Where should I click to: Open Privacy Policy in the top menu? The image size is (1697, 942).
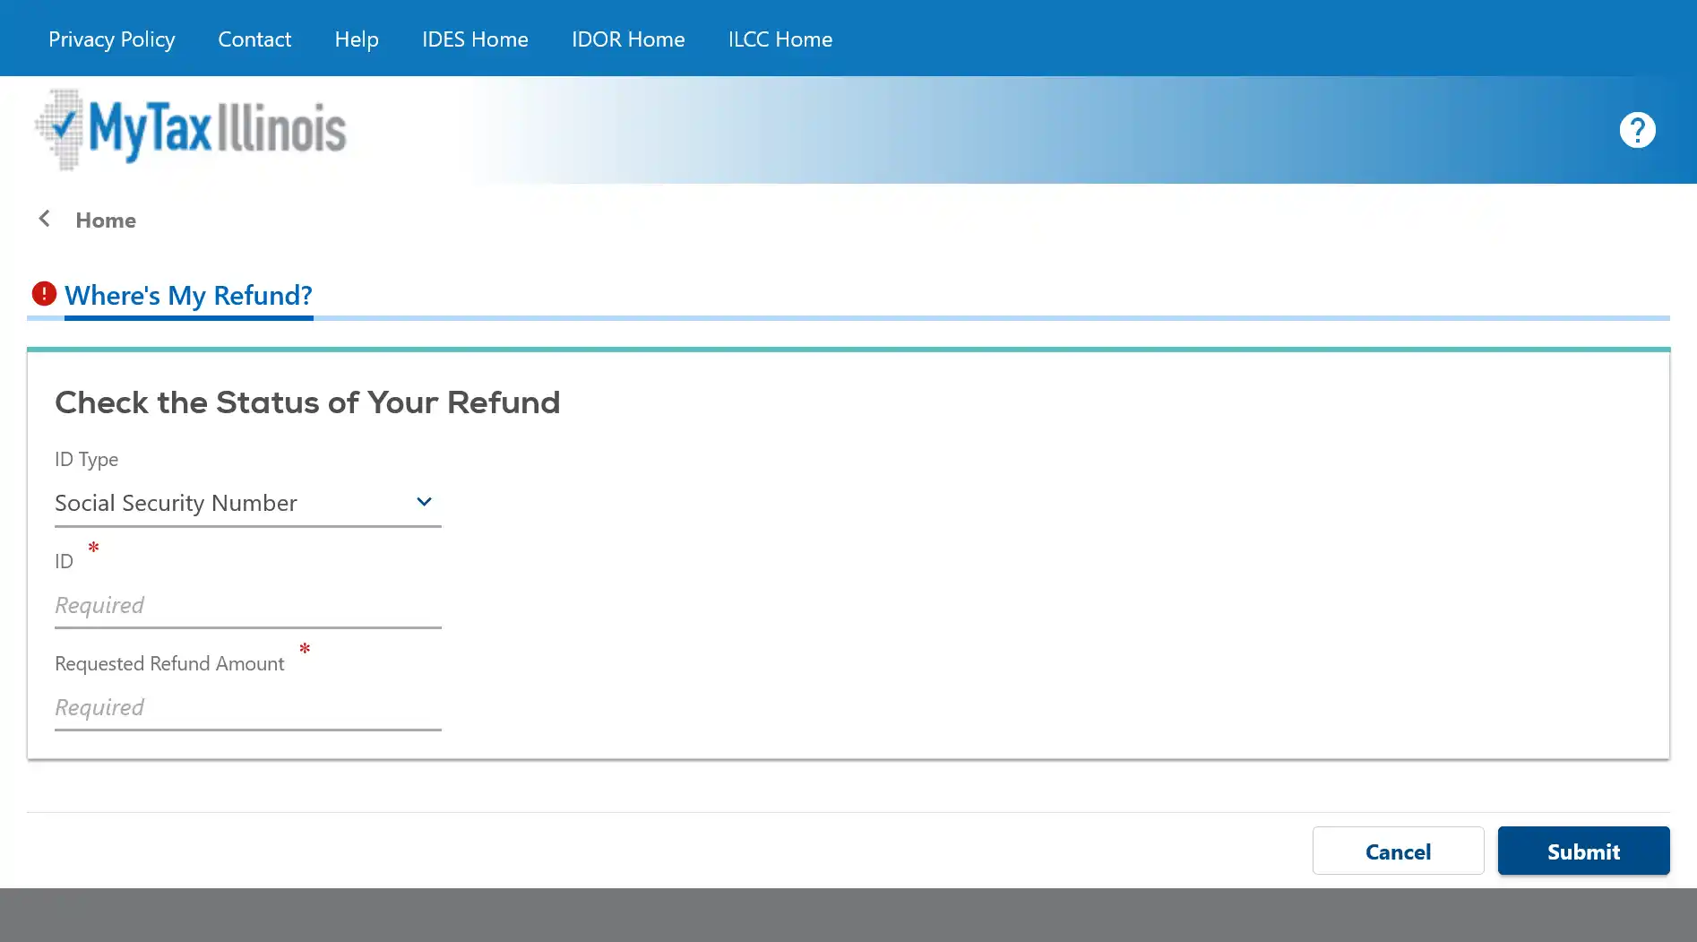pyautogui.click(x=111, y=39)
